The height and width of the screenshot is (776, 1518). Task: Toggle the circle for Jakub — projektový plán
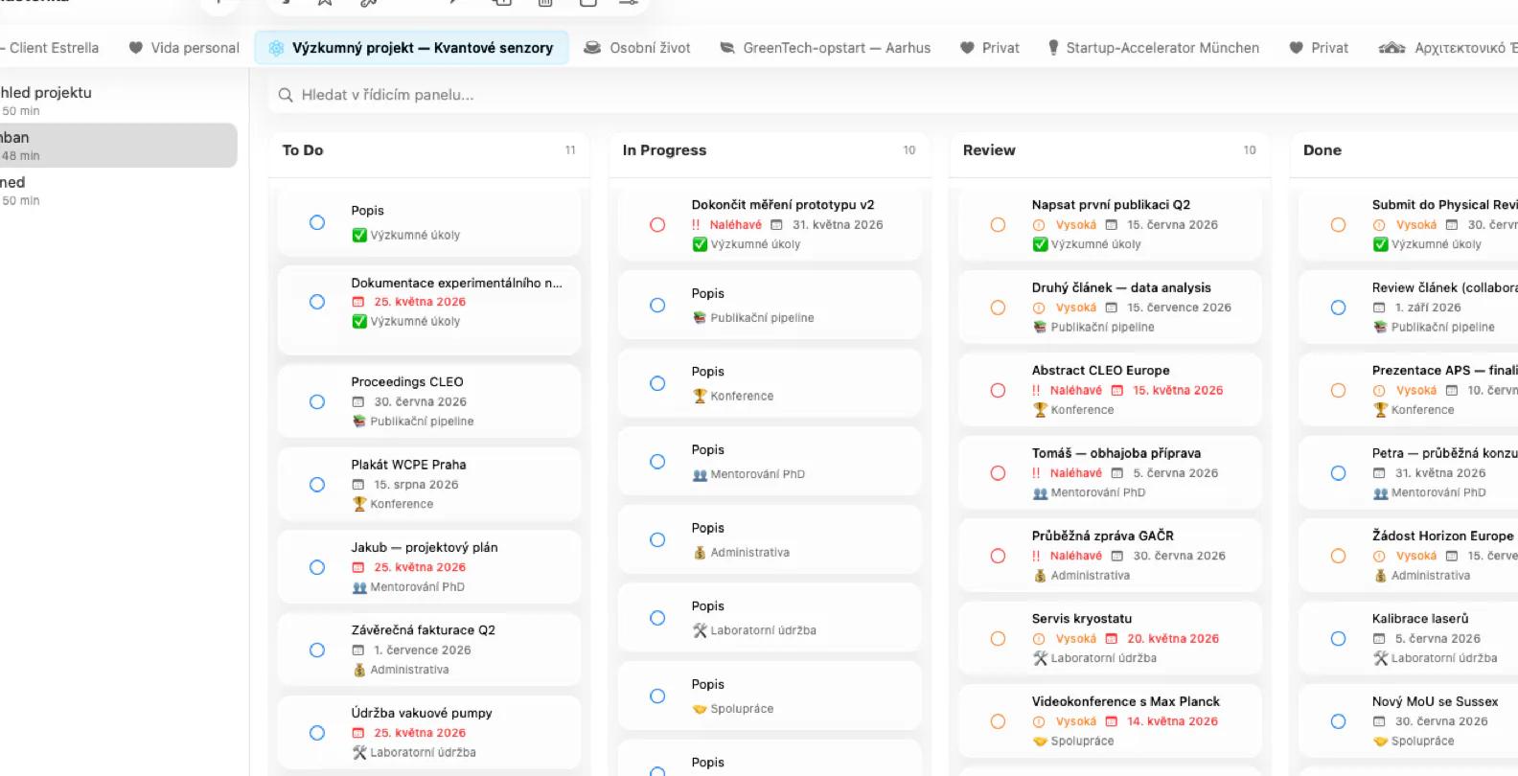317,567
